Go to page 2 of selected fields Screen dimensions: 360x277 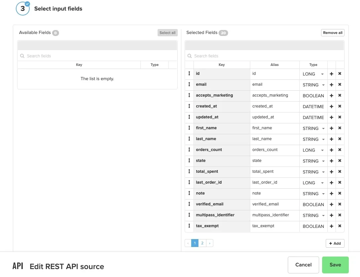pos(202,243)
